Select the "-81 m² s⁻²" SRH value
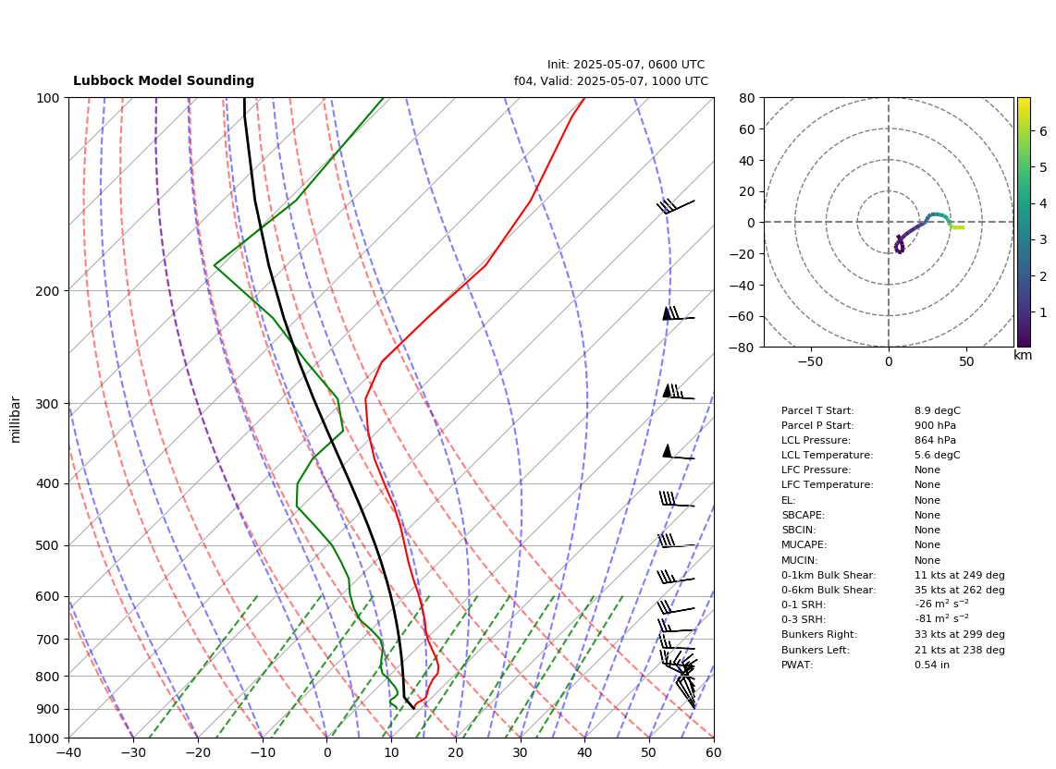Screen dimensions: 1056x769 pyautogui.click(x=942, y=619)
